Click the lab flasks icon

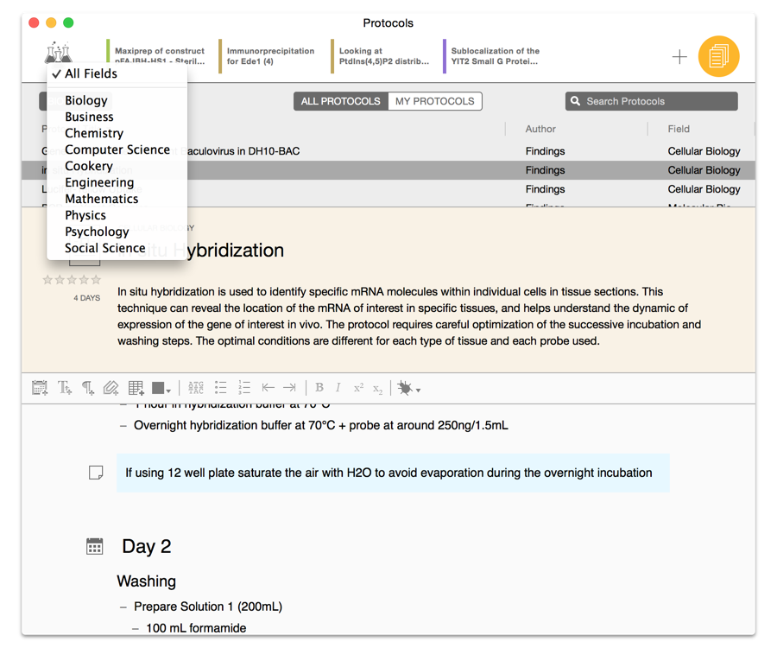pos(58,54)
